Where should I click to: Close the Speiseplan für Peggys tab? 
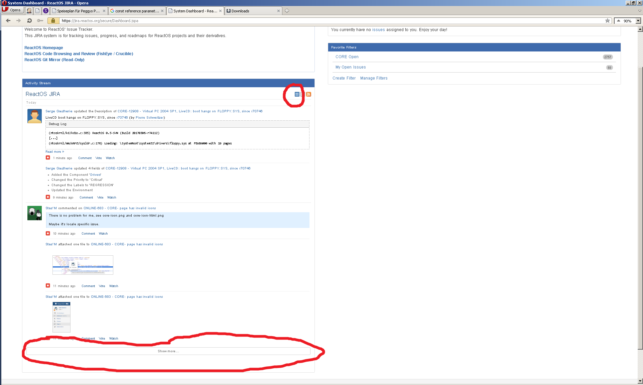tap(104, 11)
